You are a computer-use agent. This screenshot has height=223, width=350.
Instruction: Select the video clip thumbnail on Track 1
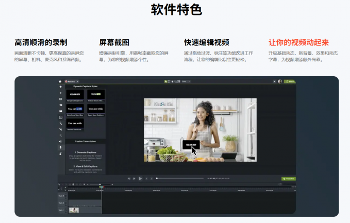[74, 210]
